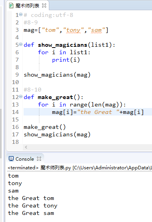Click the Console monitor icon
This screenshot has width=152, height=222.
11,159
